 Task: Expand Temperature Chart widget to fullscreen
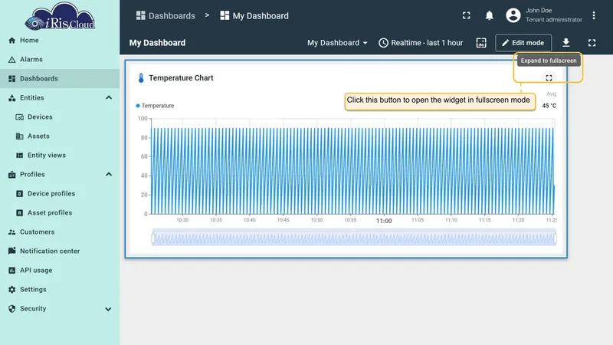pyautogui.click(x=549, y=78)
